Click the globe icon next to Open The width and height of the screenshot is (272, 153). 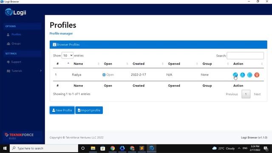pos(104,75)
